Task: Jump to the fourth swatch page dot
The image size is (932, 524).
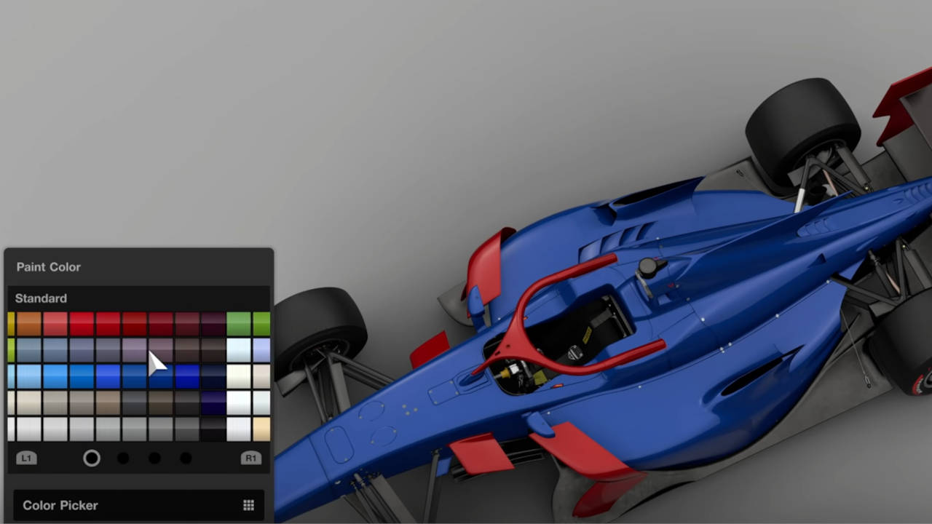Action: (x=186, y=458)
